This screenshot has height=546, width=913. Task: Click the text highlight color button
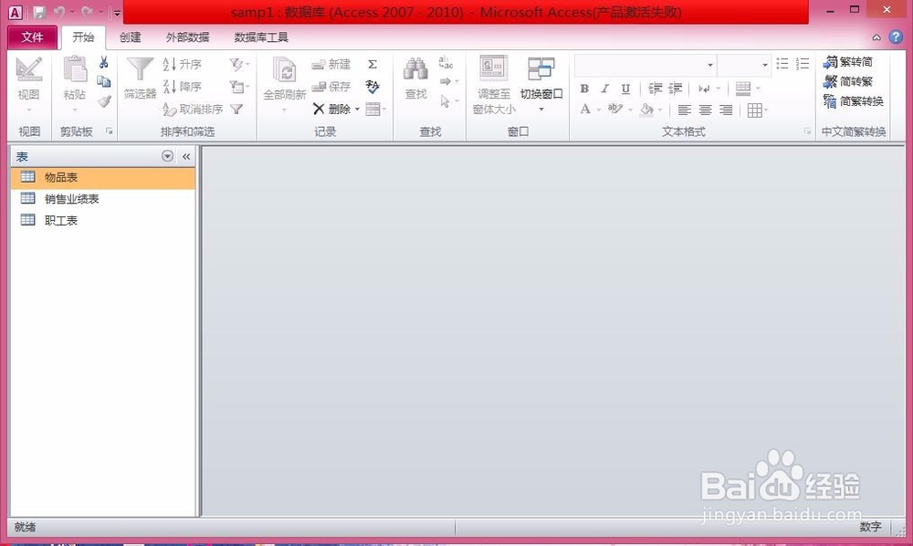(614, 109)
